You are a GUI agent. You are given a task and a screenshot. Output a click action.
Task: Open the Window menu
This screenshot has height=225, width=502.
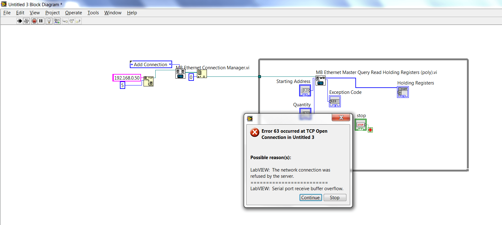click(x=113, y=13)
